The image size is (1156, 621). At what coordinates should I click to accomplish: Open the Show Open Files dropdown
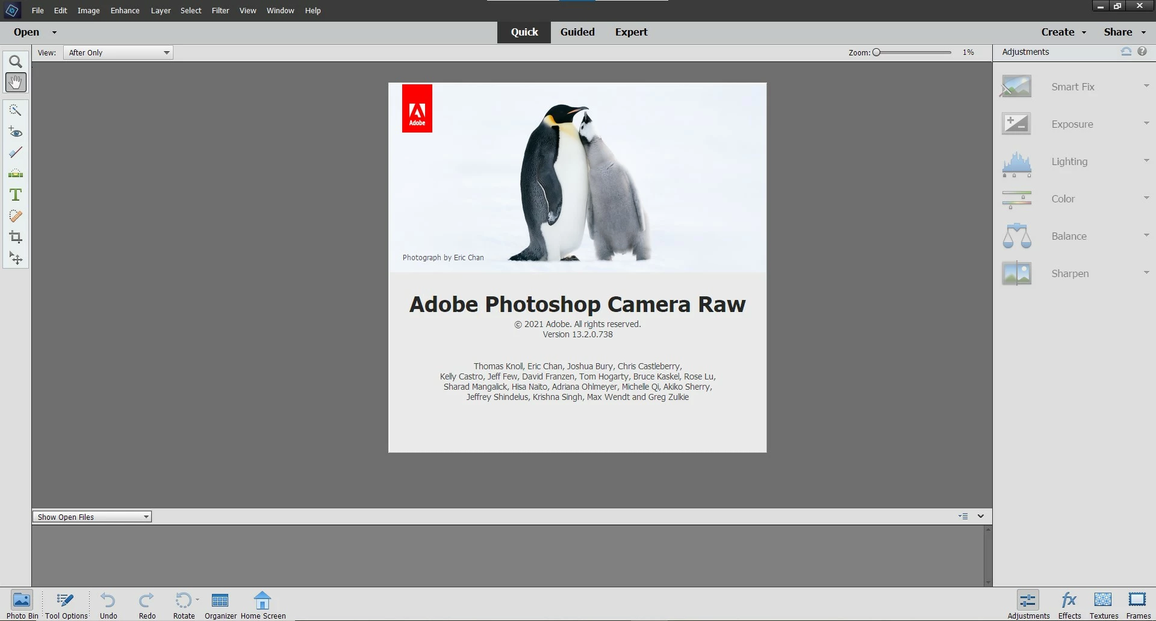click(92, 517)
